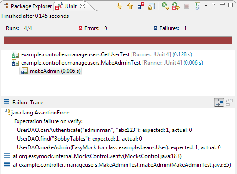Click Rerun Test icon
The image size is (237, 174).
165,6
